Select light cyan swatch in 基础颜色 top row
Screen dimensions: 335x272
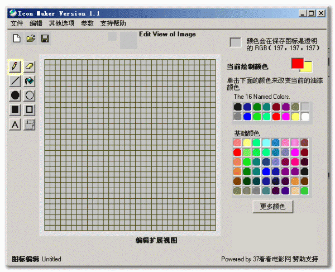266,142
